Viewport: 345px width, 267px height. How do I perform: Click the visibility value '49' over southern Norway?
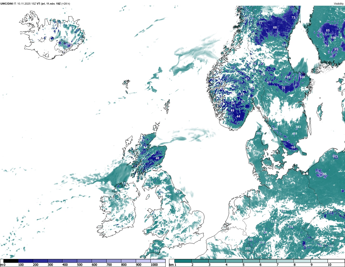232,110
